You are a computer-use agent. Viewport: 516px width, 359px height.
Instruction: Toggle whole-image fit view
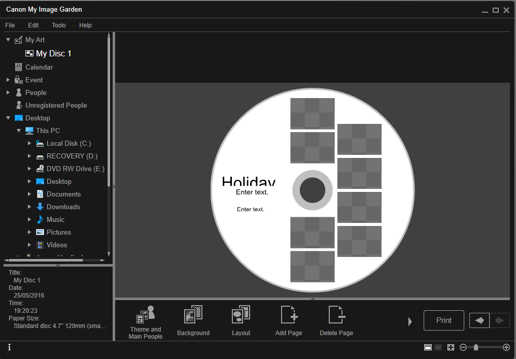tap(450, 347)
